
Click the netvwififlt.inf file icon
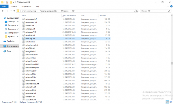[23, 58]
